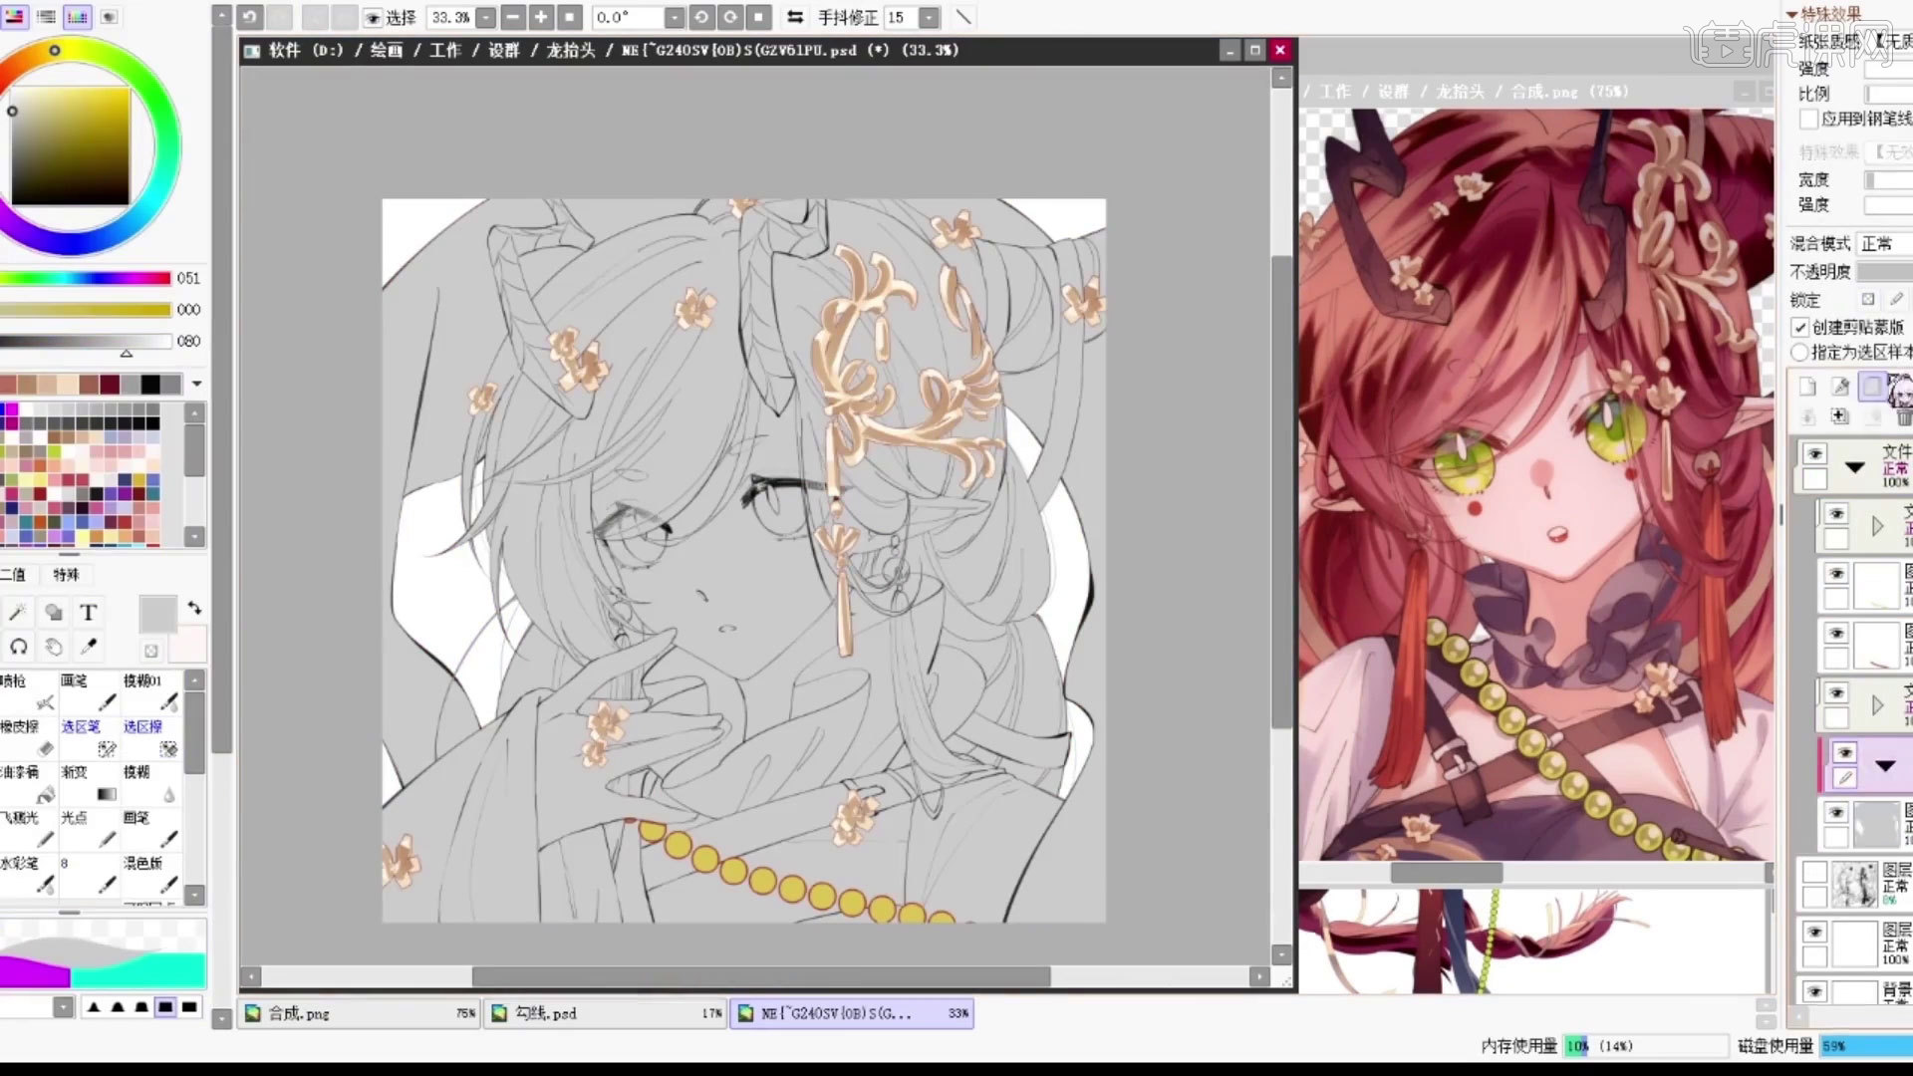Image resolution: width=1913 pixels, height=1076 pixels.
Task: Open the zoom percentage dropdown
Action: [x=485, y=18]
